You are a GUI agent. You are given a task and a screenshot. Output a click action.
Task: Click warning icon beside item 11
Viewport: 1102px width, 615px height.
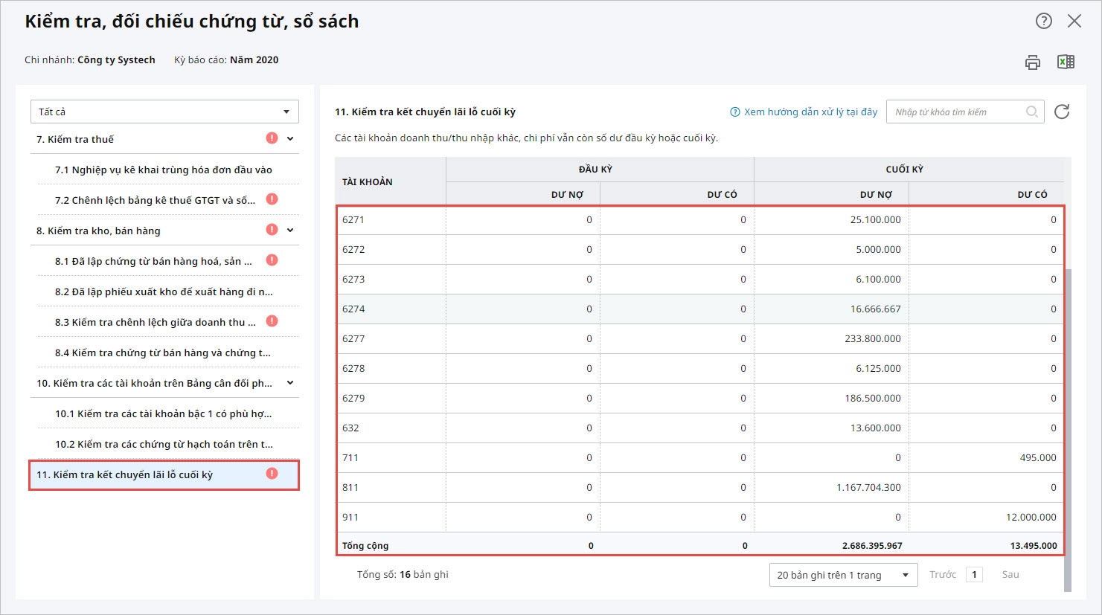272,473
